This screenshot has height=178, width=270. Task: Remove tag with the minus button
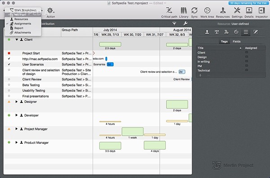(208, 76)
